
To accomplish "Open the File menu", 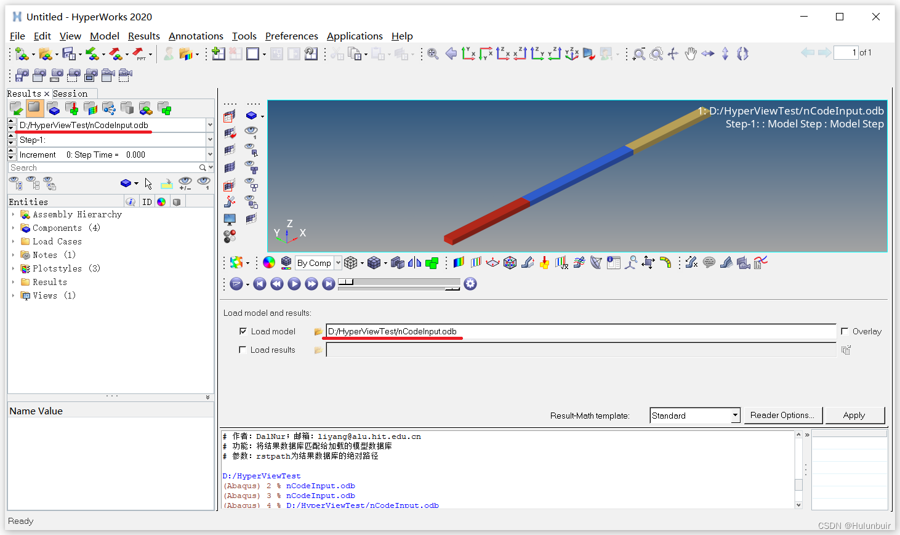I will coord(17,36).
